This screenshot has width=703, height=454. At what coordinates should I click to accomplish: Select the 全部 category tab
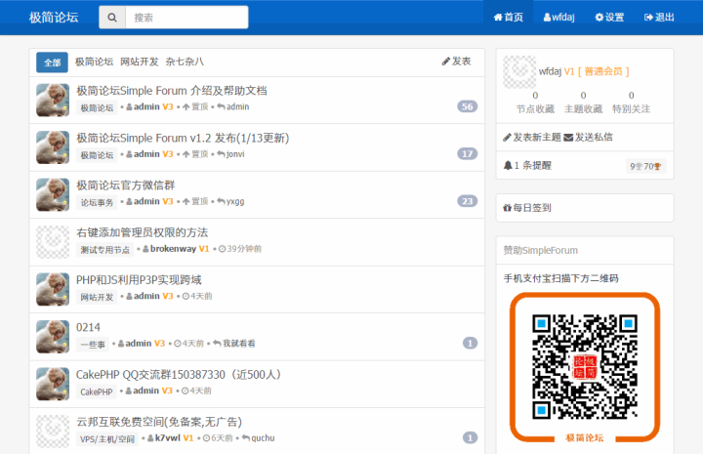pos(52,62)
